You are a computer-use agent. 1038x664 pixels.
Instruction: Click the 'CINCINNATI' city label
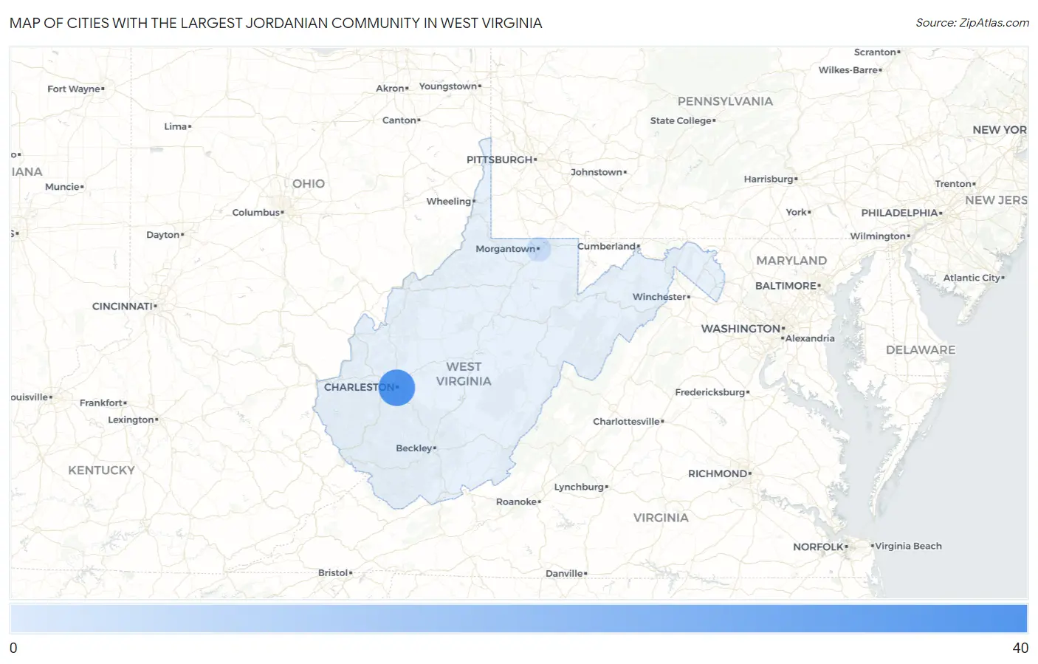tap(122, 306)
